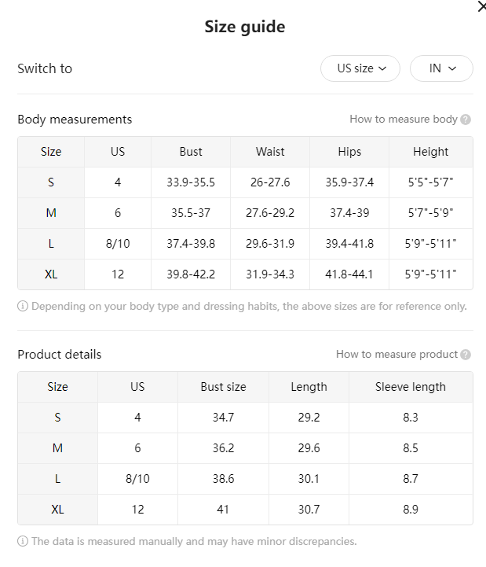The image size is (486, 567).
Task: Close the Size guide dialog
Action: tap(481, 6)
